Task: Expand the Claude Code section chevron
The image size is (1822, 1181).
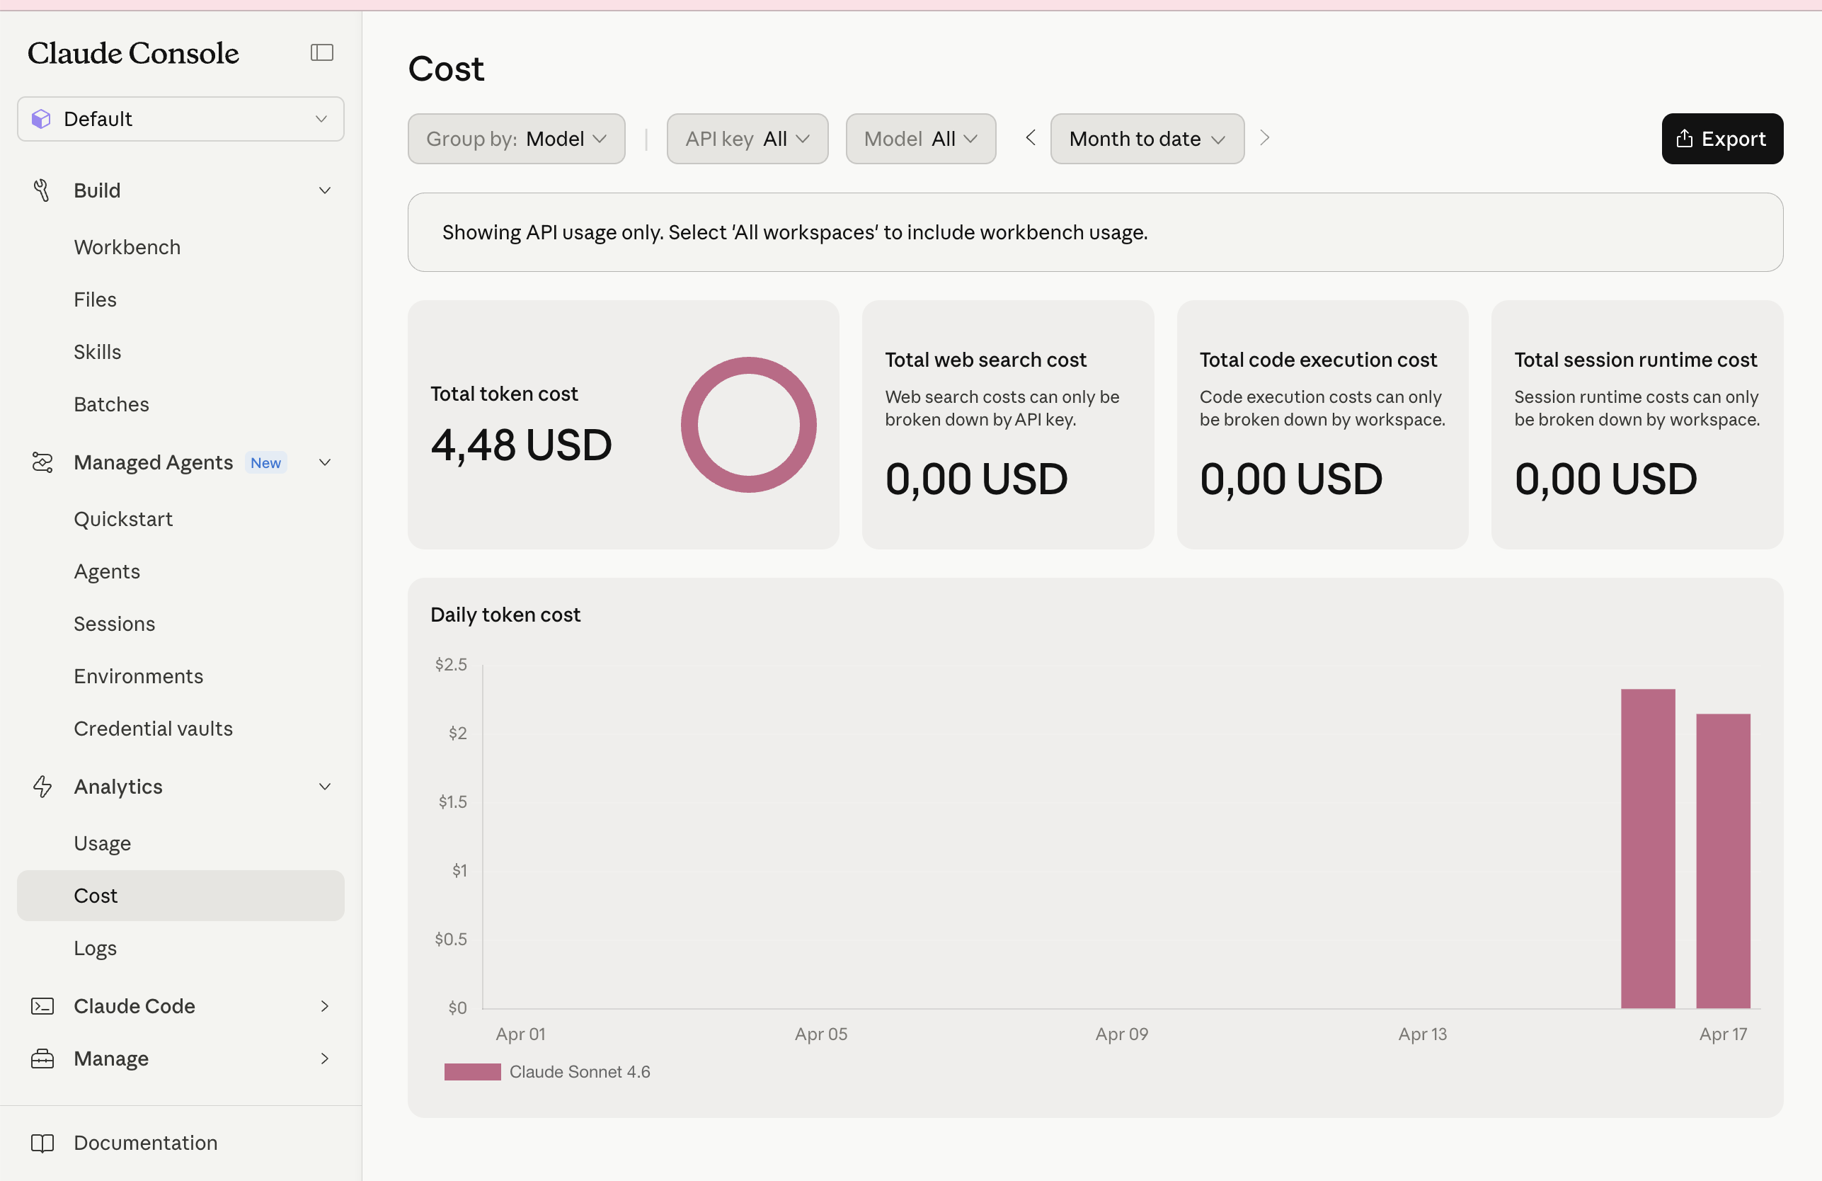Action: (325, 1005)
